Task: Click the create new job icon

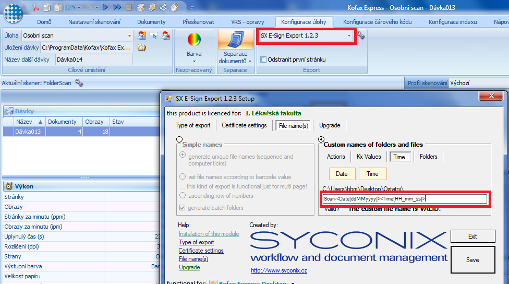Action: click(x=142, y=35)
